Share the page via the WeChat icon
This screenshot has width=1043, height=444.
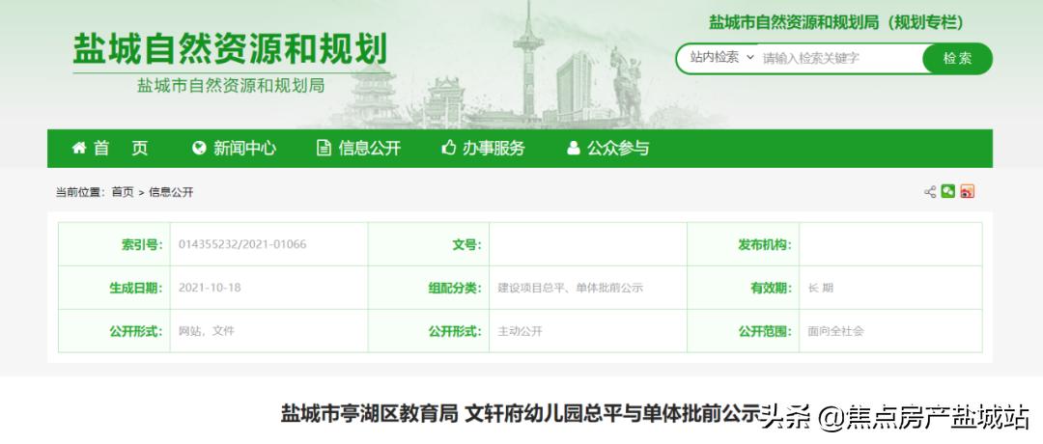(948, 191)
